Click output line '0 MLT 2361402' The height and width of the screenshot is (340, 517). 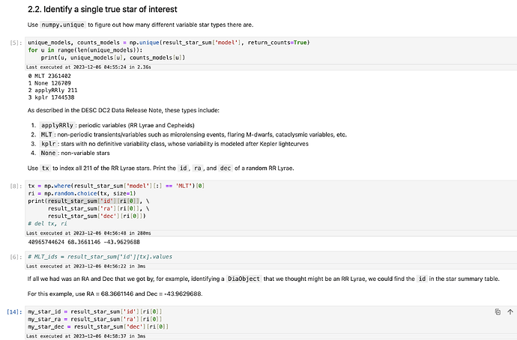pyautogui.click(x=49, y=76)
